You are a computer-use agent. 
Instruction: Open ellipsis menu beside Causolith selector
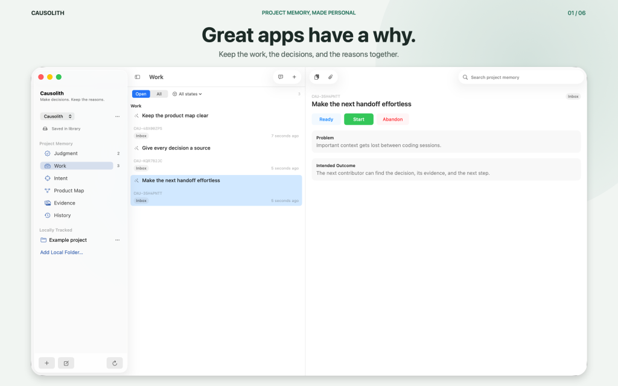click(x=117, y=116)
